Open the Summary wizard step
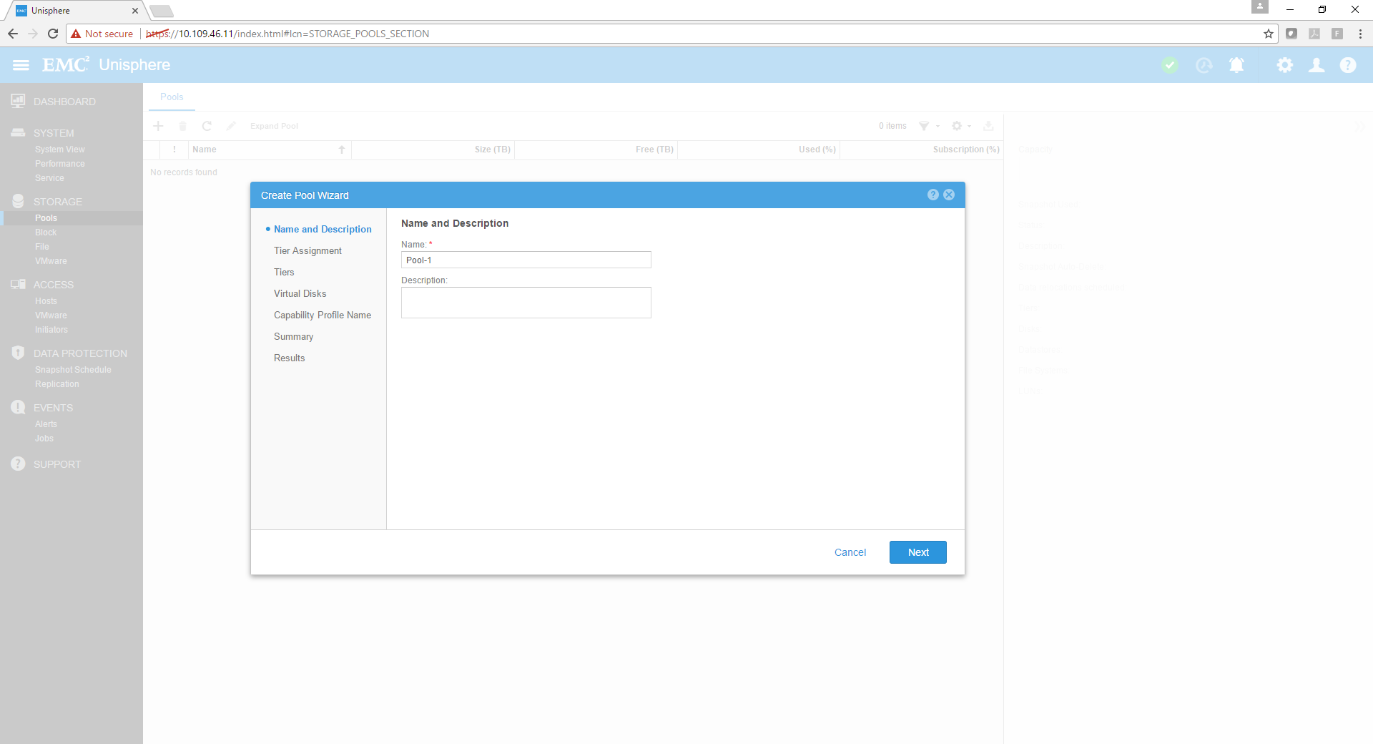 tap(293, 336)
